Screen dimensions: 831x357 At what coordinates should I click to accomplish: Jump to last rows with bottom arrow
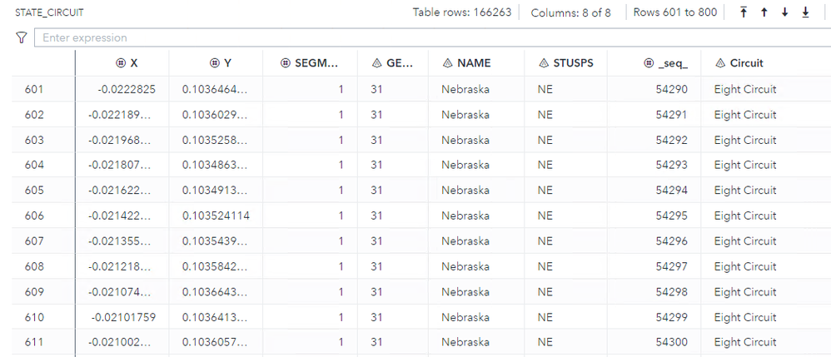point(805,12)
